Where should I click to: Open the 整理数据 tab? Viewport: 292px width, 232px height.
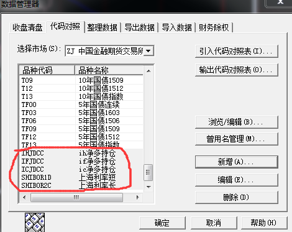pos(102,27)
